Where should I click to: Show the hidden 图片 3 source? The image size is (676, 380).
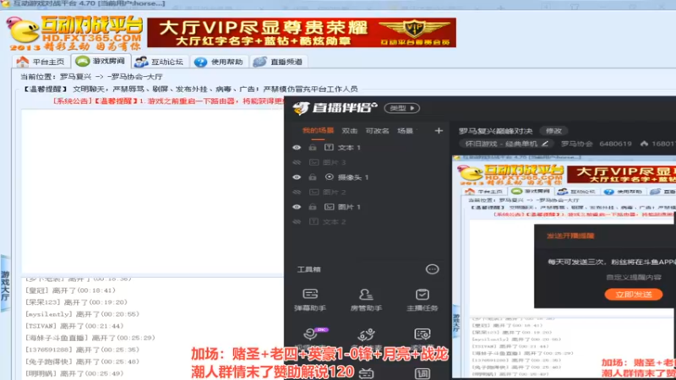[297, 162]
